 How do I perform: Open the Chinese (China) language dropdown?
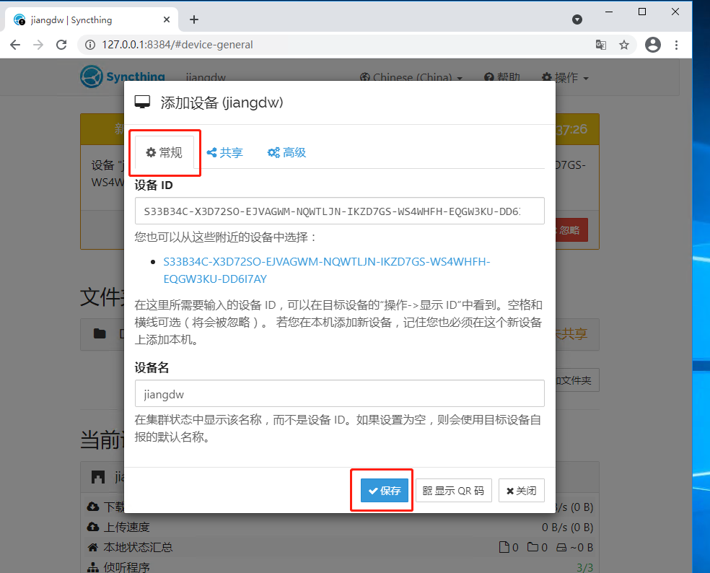coord(411,76)
